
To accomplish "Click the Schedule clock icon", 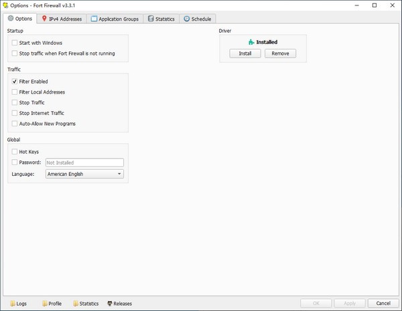I will coord(186,19).
